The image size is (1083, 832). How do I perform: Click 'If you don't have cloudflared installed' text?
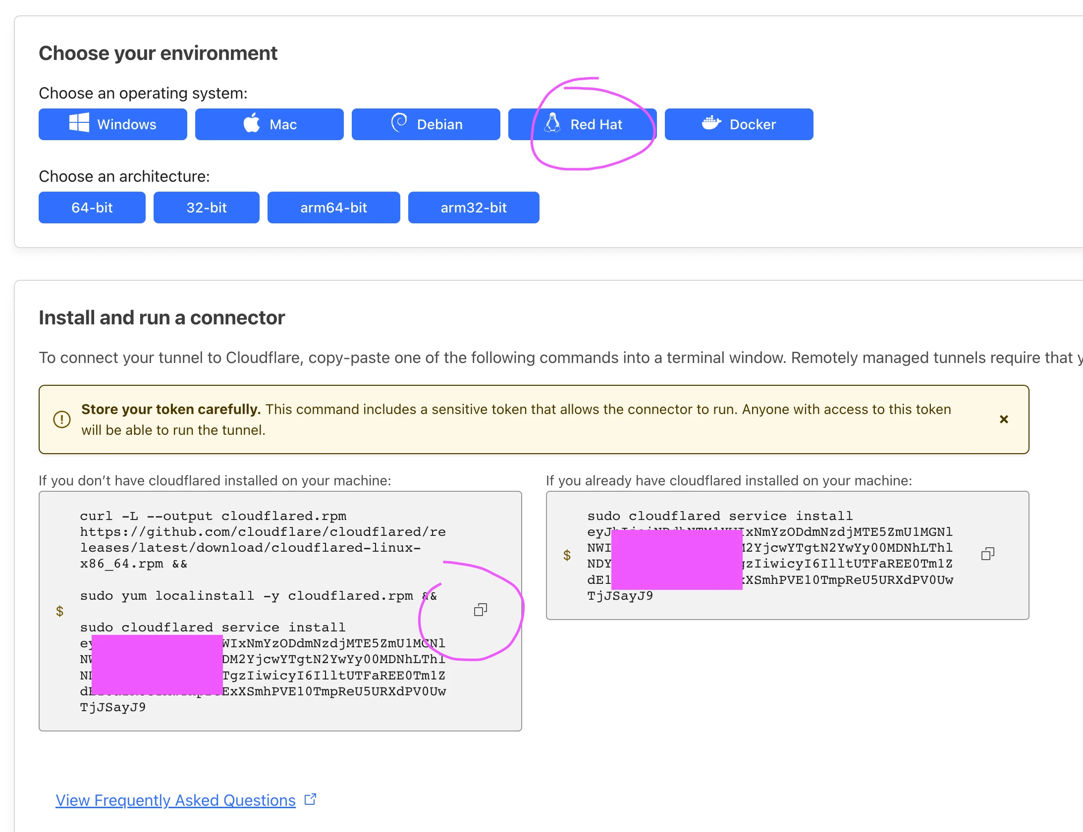pos(215,481)
